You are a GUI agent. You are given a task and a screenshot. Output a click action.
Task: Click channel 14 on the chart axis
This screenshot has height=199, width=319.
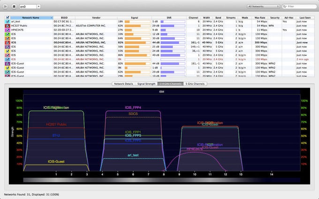pyautogui.click(x=272, y=174)
